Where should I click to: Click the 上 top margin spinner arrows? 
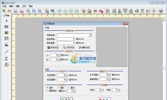(x=59, y=55)
